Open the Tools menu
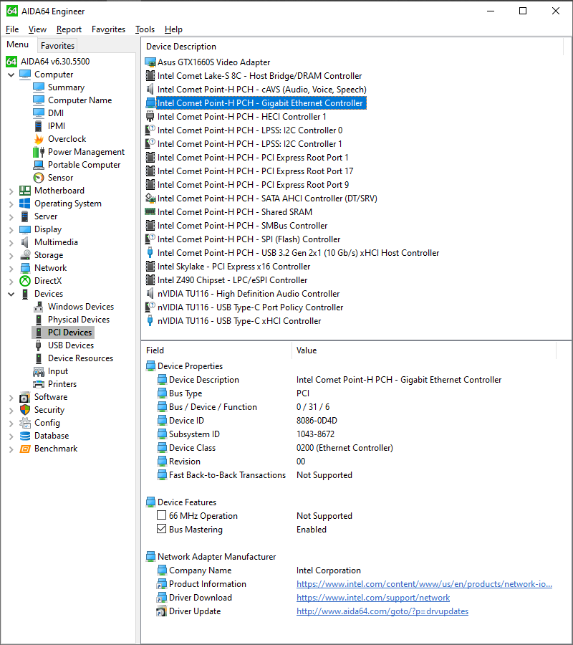The image size is (573, 645). pyautogui.click(x=145, y=29)
